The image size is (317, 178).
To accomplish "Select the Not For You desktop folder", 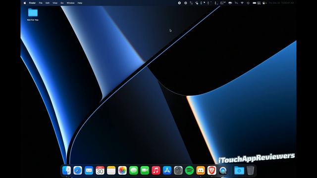I will tap(33, 14).
